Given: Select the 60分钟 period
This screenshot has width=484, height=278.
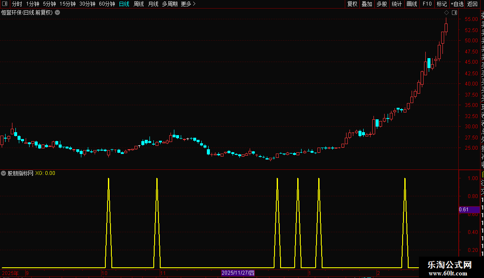Looking at the screenshot, I should [x=107, y=4].
